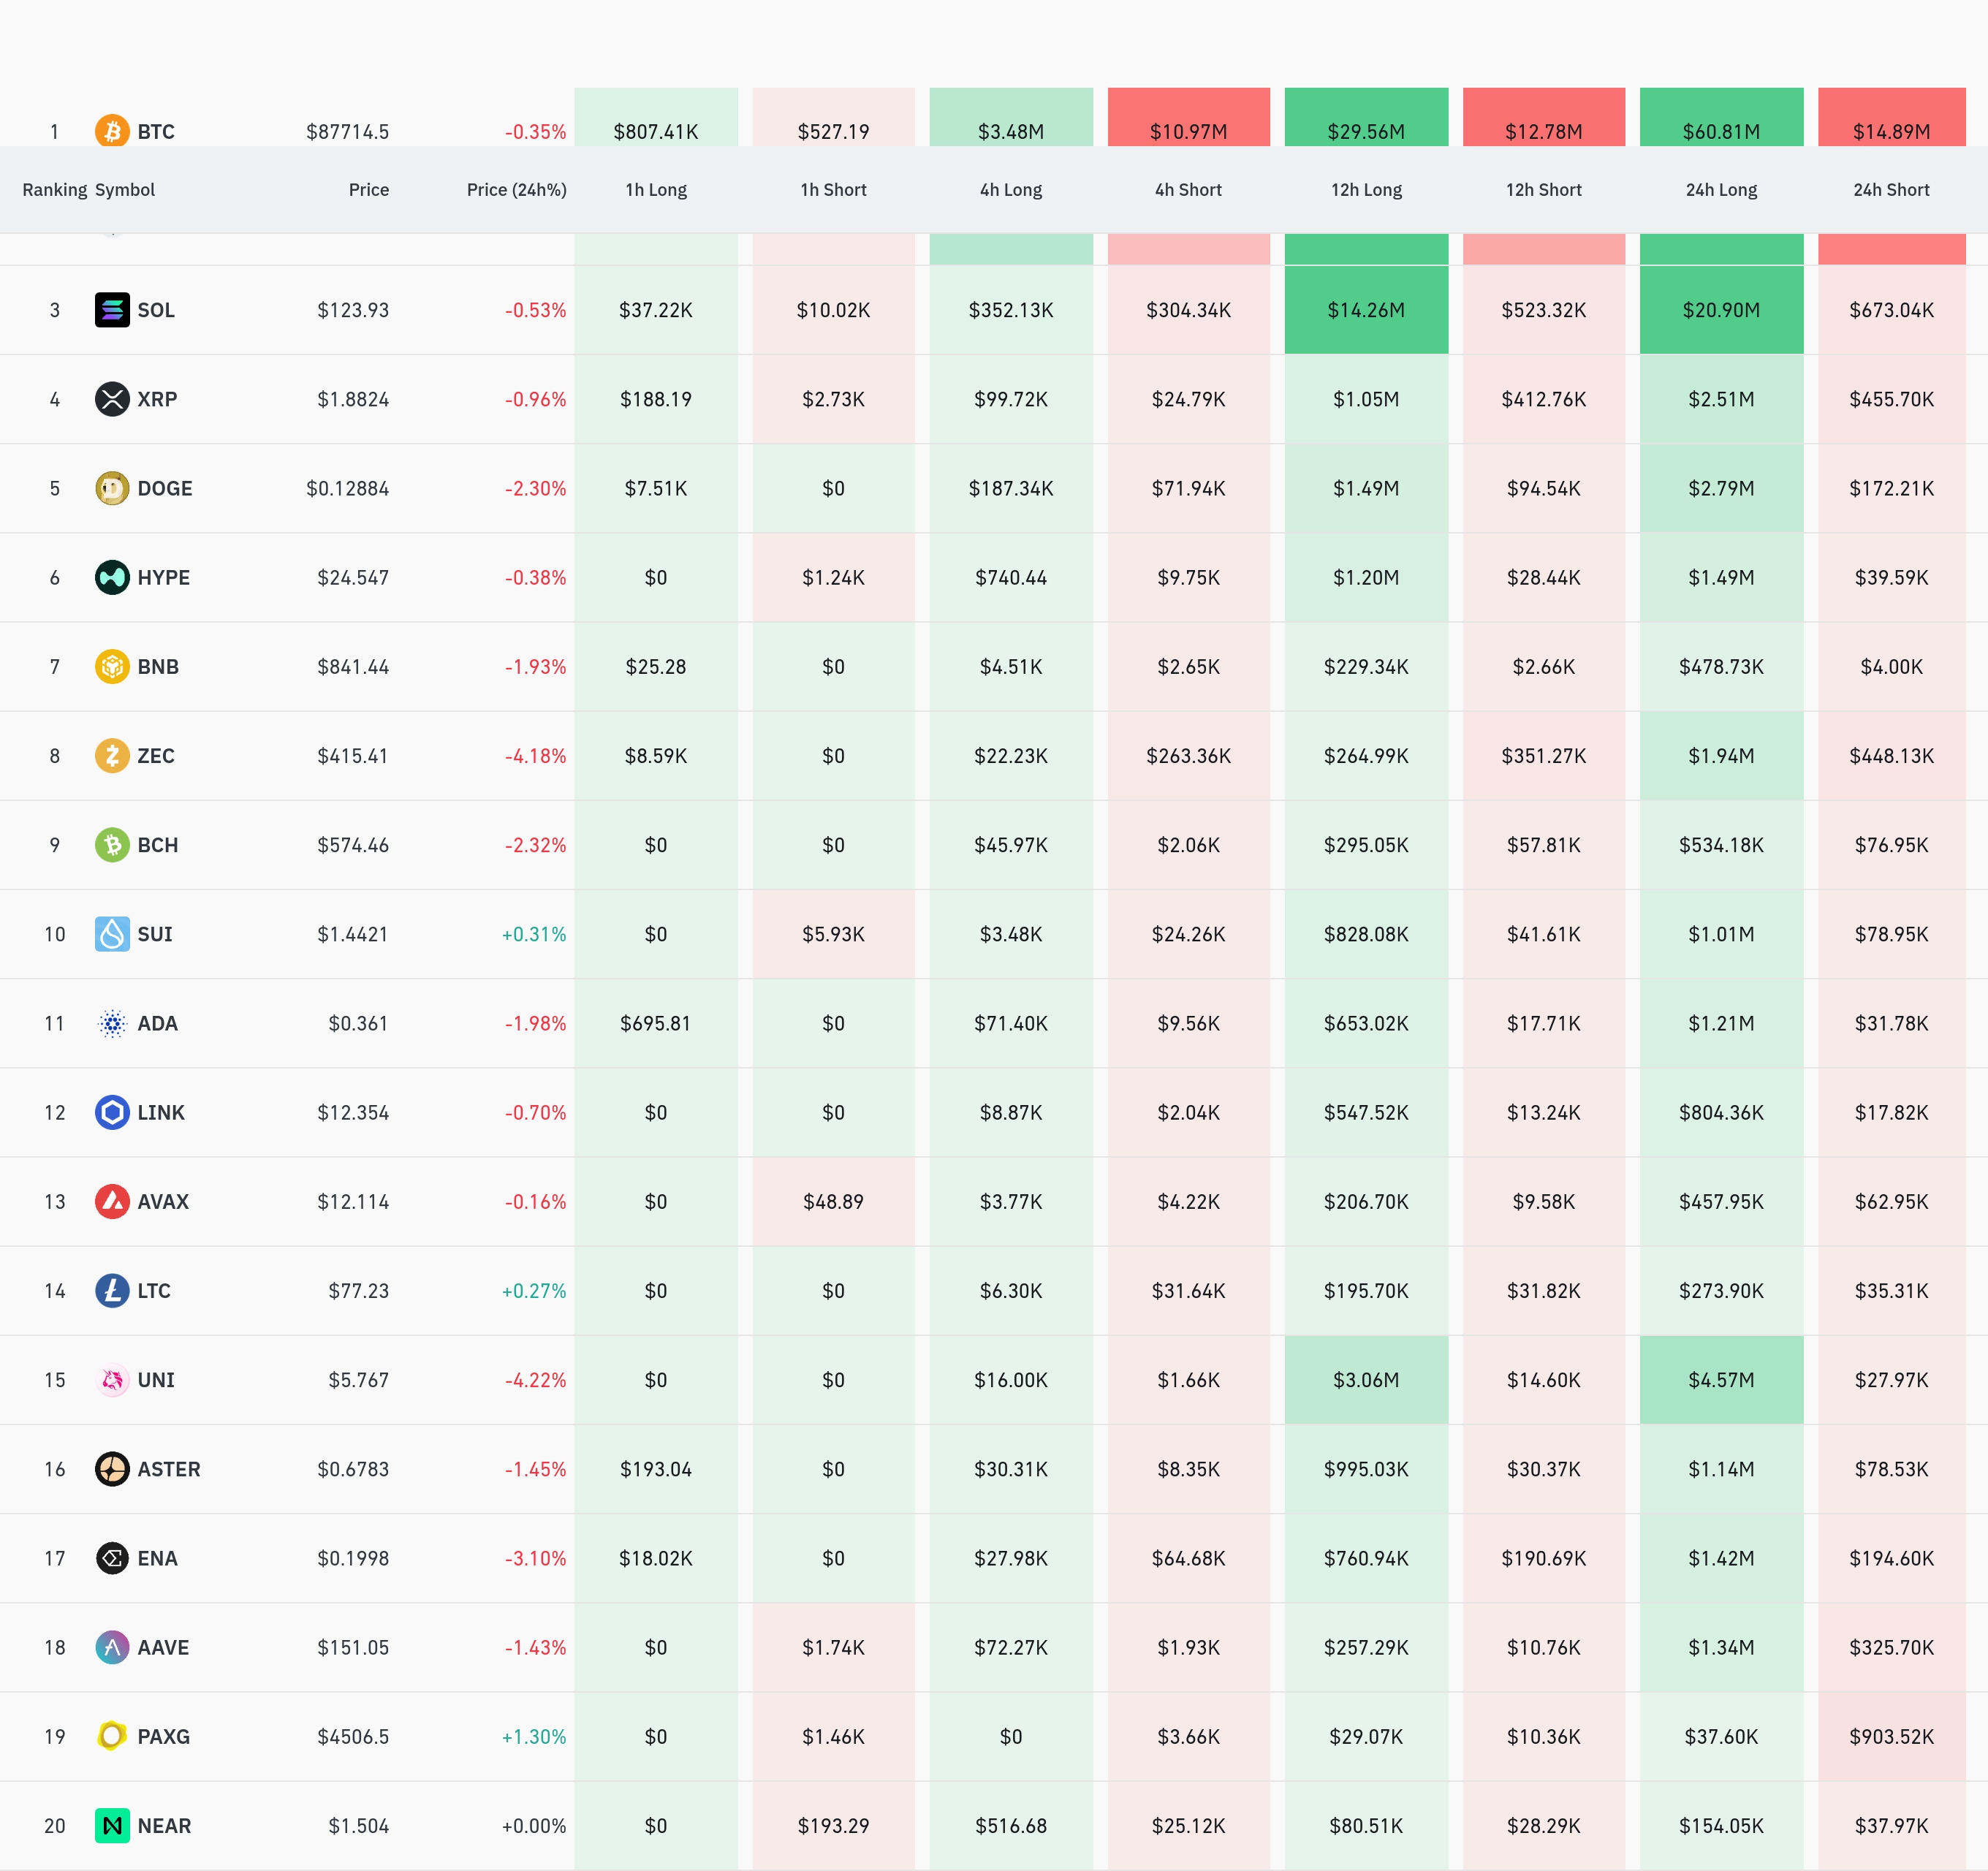Click UNI's $4.57M 24h Long cell

pyautogui.click(x=1720, y=1380)
